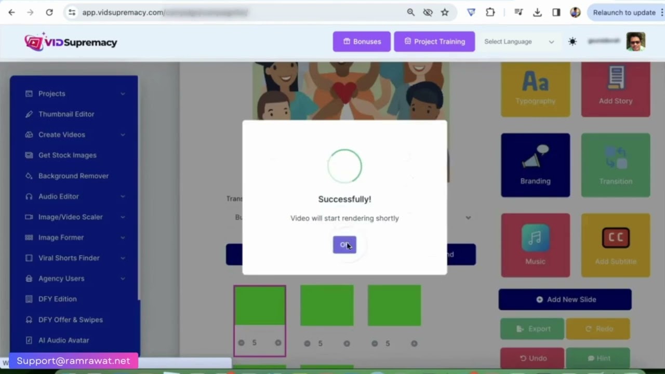Open the transition dropdown chevron behind the dialog
Image resolution: width=665 pixels, height=374 pixels.
(x=468, y=218)
